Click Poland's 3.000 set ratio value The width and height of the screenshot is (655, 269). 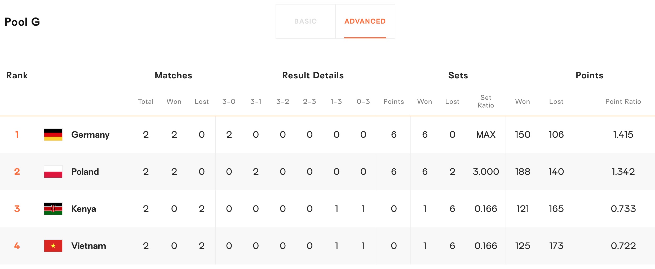click(x=486, y=172)
